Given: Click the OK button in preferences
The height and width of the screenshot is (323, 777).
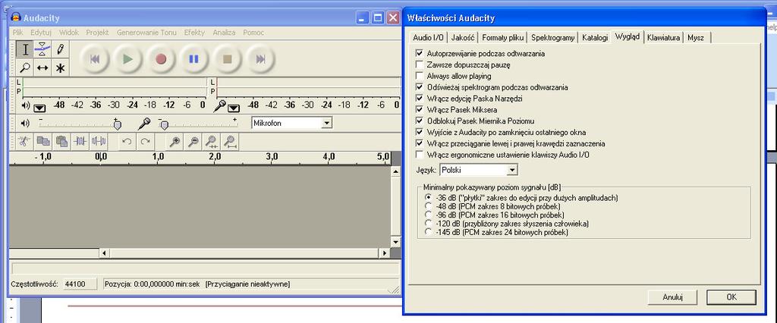Looking at the screenshot, I should [x=731, y=297].
